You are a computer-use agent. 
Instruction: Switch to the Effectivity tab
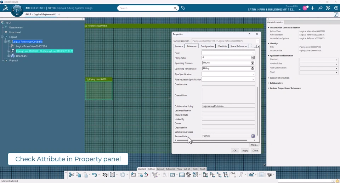(x=222, y=46)
